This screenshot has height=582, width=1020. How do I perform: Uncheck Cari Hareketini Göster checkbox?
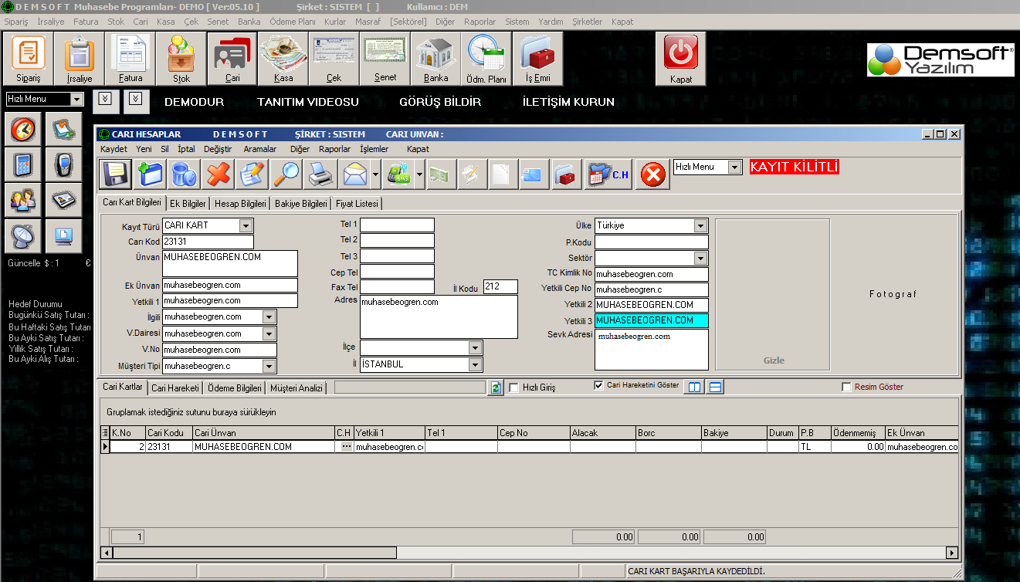tap(598, 385)
